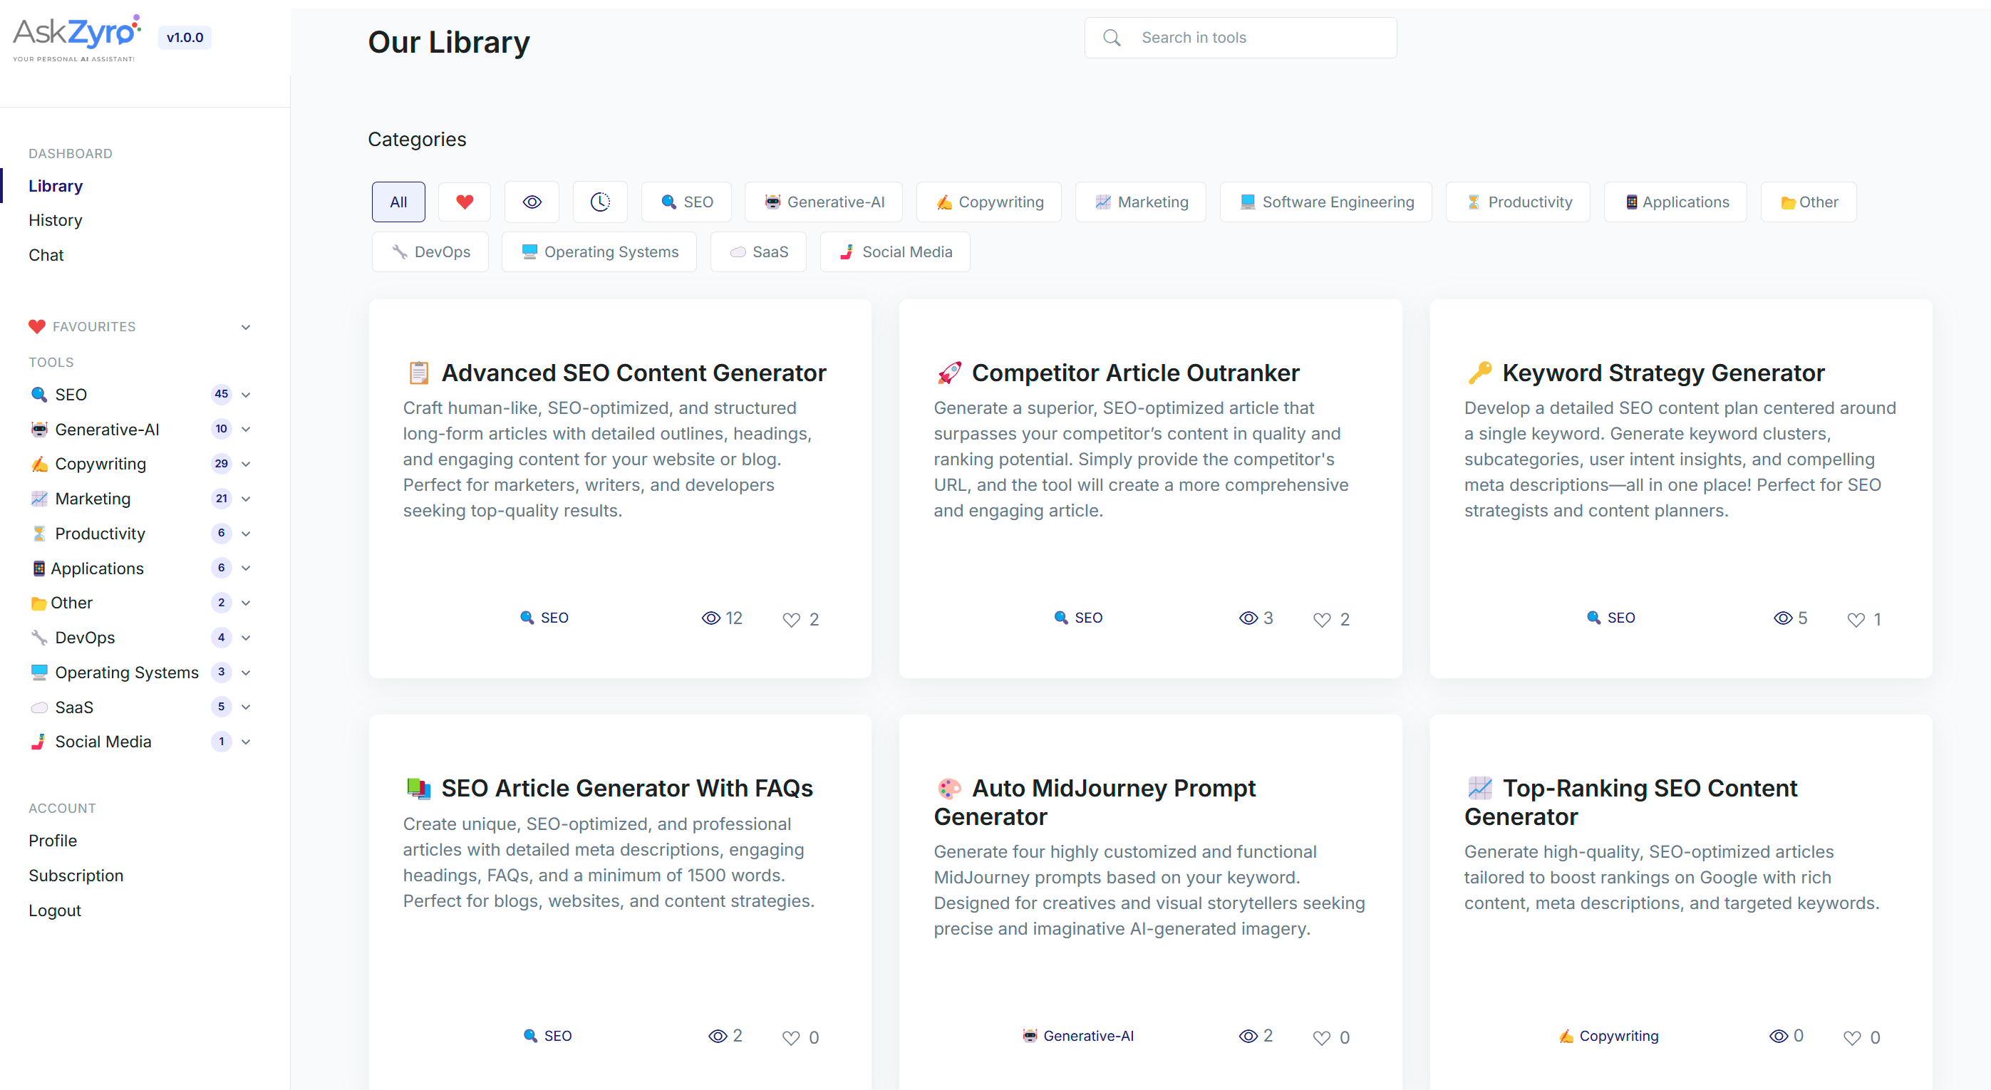Select the Generative-AI category filter
The width and height of the screenshot is (1991, 1090).
[x=824, y=202]
